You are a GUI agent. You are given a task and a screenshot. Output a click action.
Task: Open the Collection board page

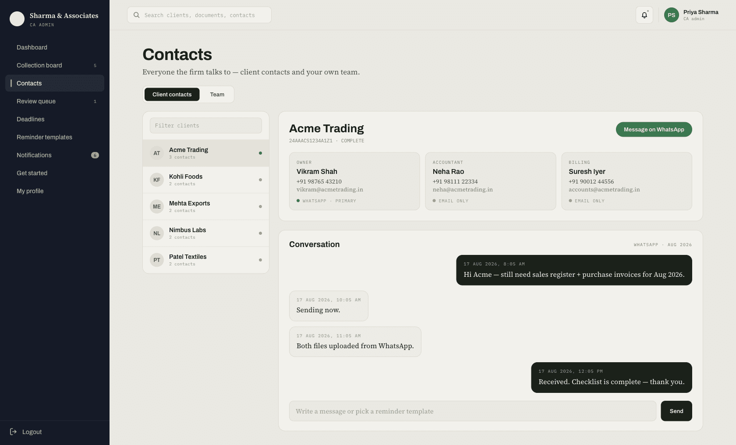[55, 65]
